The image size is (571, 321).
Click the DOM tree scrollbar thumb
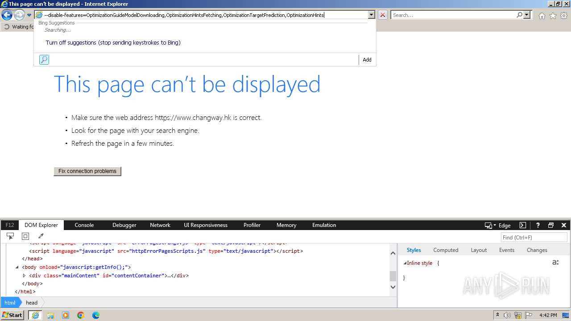coord(393,276)
